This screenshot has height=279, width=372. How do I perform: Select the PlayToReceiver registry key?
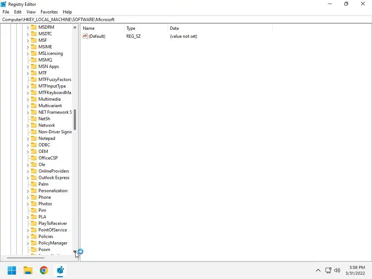point(53,223)
